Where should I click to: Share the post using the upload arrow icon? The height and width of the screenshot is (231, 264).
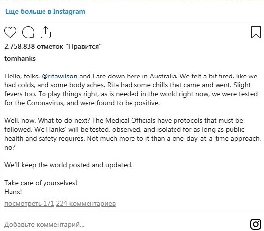(45, 32)
